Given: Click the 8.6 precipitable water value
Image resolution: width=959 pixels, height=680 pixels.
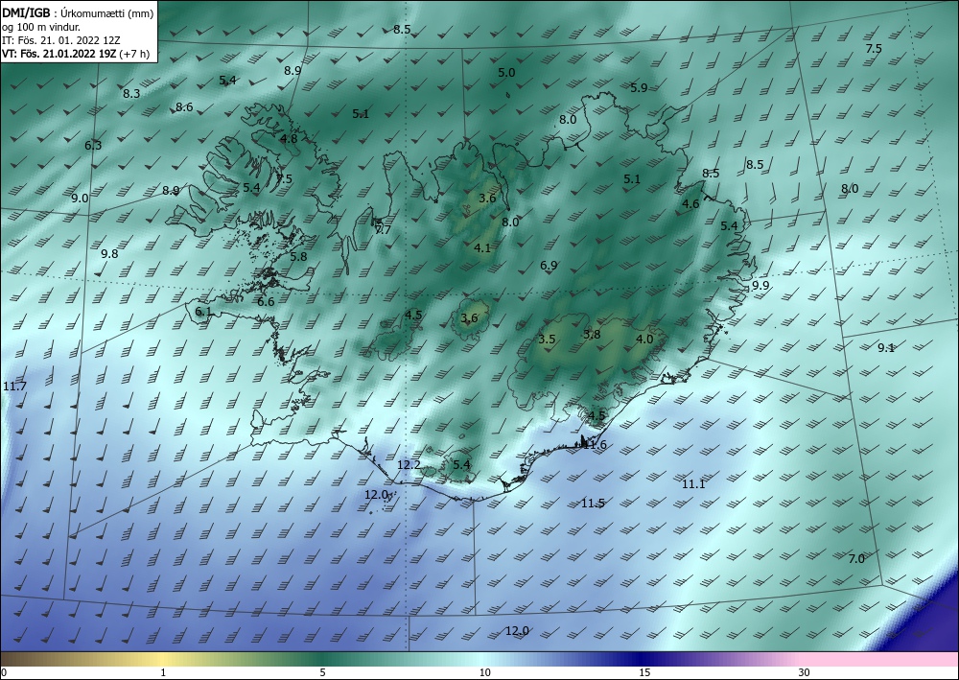Looking at the screenshot, I should coord(184,107).
